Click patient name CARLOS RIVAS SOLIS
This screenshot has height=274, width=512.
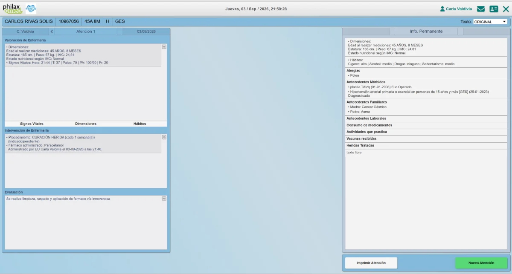click(x=29, y=21)
